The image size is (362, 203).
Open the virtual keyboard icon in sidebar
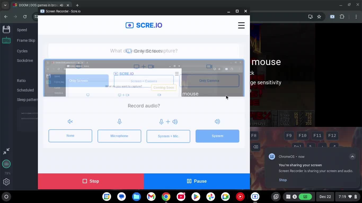pyautogui.click(x=6, y=40)
